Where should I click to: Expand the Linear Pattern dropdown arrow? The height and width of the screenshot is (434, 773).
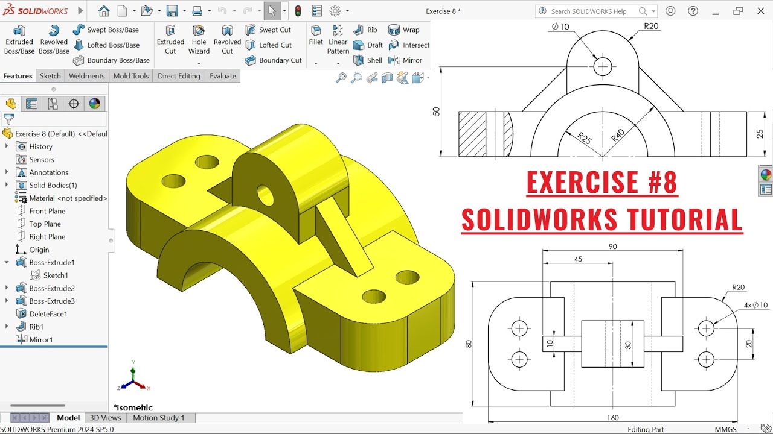pyautogui.click(x=338, y=63)
